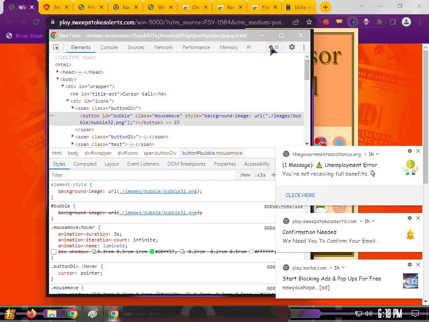Click the ellipsis actions beside the selected button node
Screen dimensions: 429x322
pyautogui.click(x=52, y=116)
